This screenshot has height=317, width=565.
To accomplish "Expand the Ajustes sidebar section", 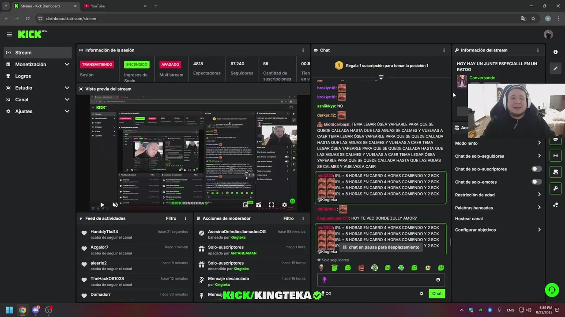I will point(67,111).
